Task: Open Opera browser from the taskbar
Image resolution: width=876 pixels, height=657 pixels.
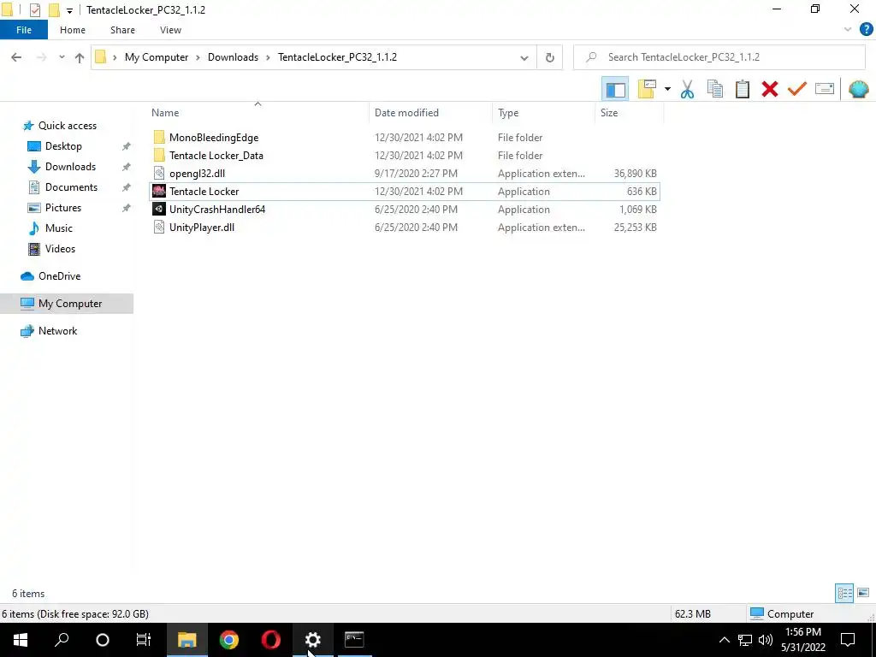Action: pyautogui.click(x=271, y=640)
